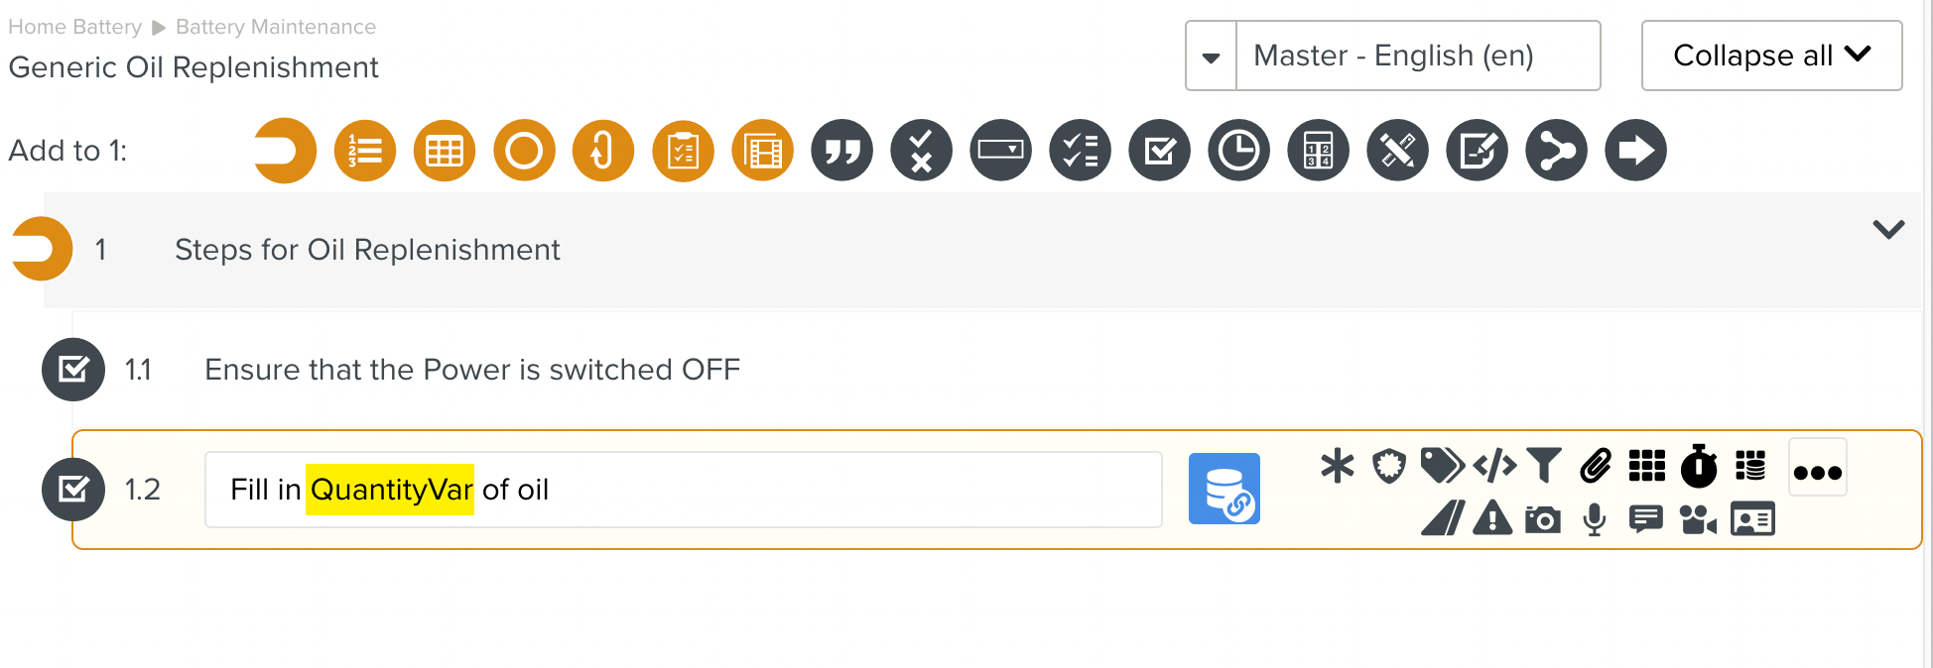Click the code brackets icon
Image resolution: width=1933 pixels, height=668 pixels.
[1494, 465]
